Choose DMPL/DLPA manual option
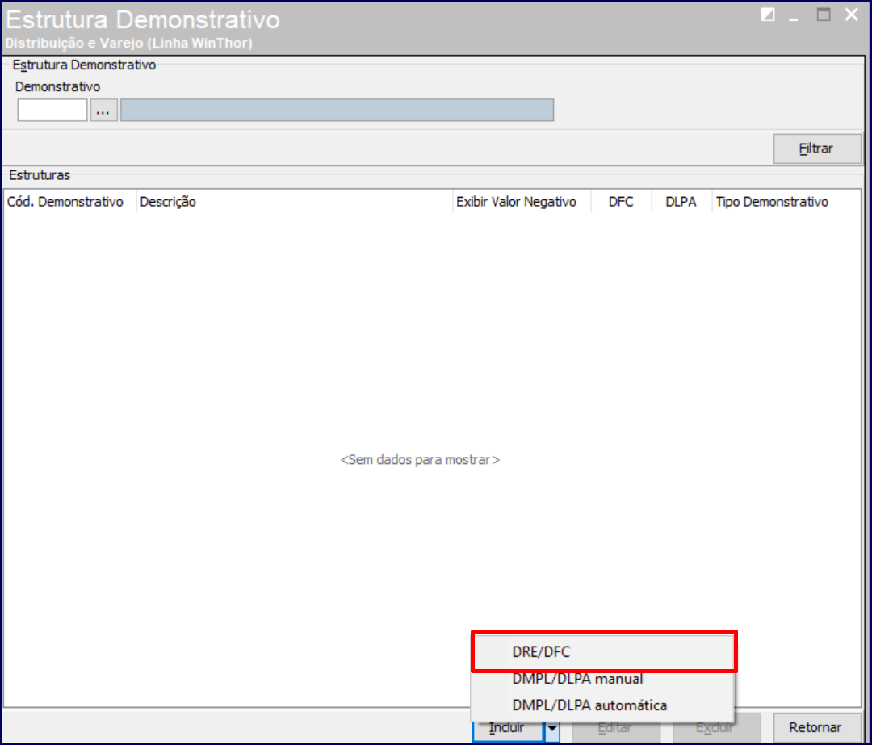Screen dimensions: 872x745 click(x=604, y=679)
